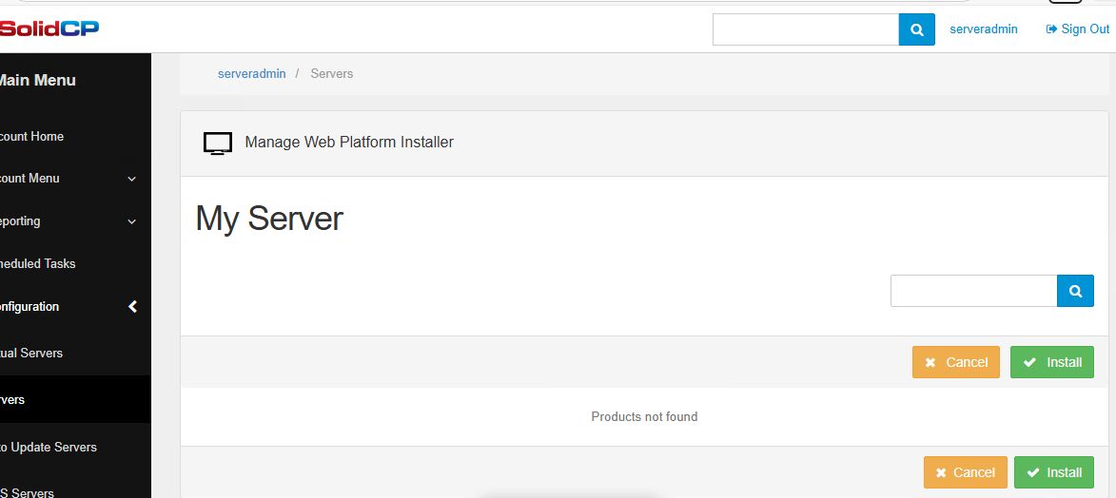Select Virtual Servers menu item
This screenshot has width=1116, height=498.
coord(32,354)
